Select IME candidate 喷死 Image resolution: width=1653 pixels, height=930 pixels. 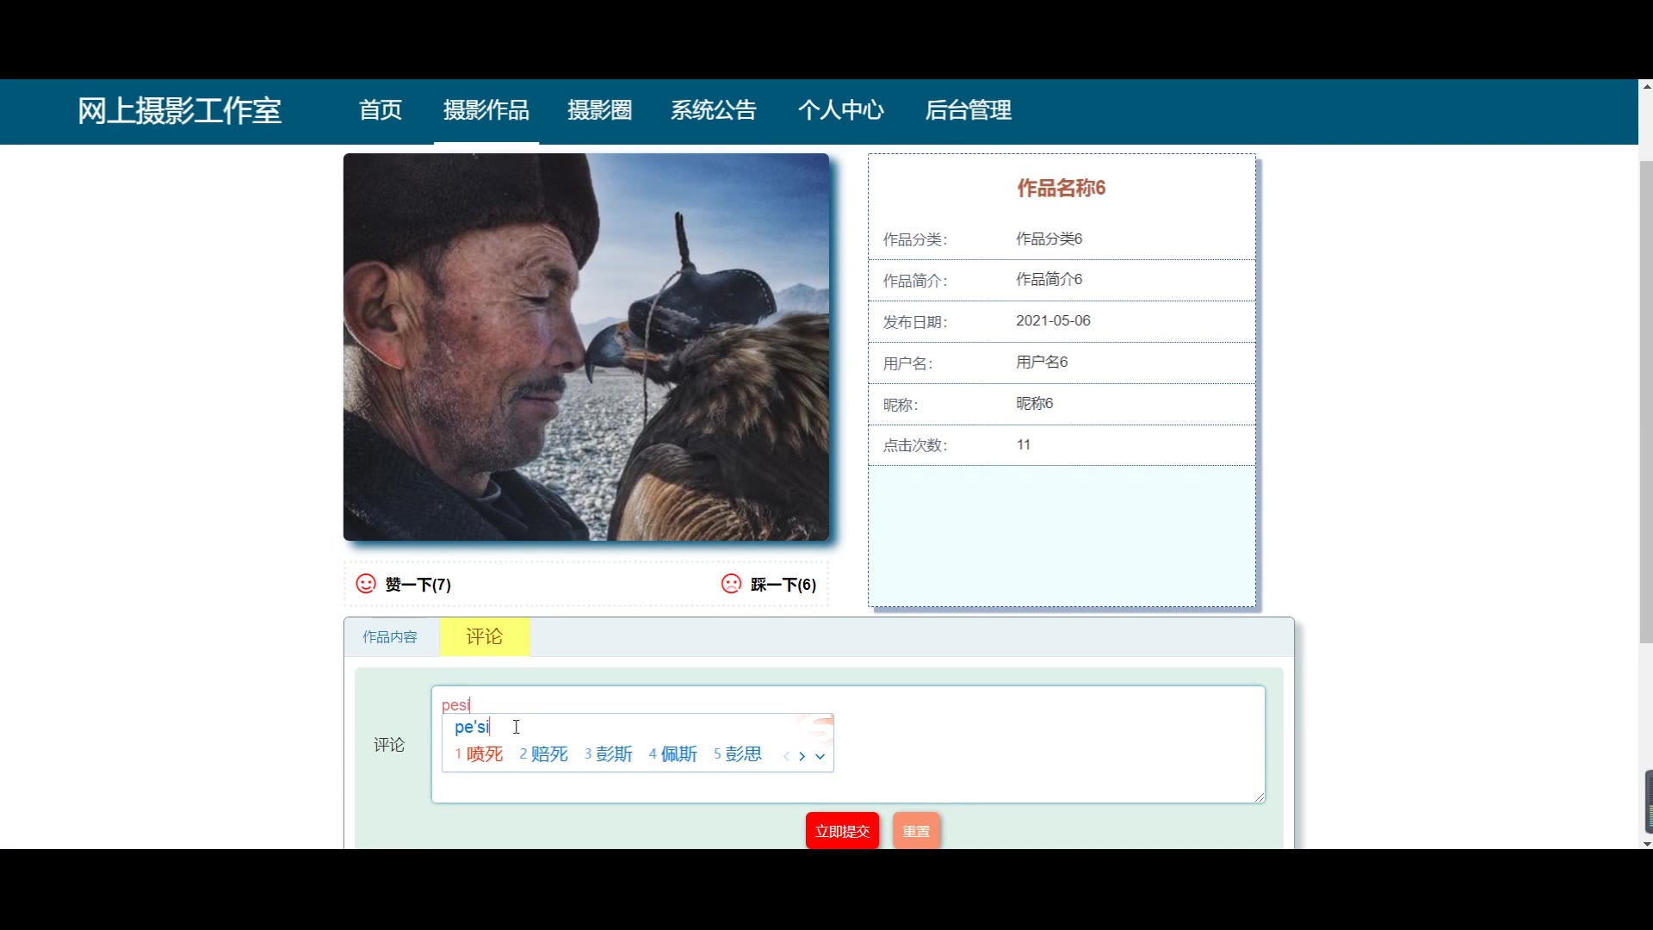coord(483,754)
